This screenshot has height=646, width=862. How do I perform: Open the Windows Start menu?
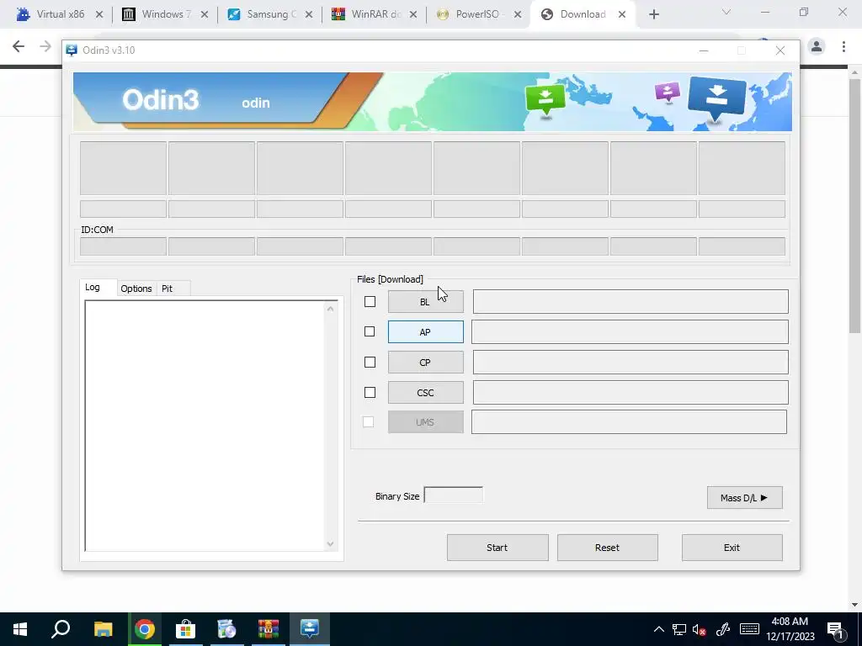pyautogui.click(x=20, y=629)
